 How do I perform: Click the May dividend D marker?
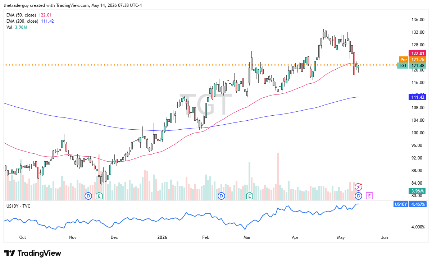pos(358,196)
